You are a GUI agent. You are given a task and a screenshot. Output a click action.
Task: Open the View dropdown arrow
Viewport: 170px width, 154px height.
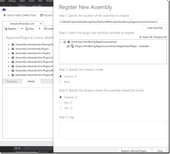click(40, 29)
